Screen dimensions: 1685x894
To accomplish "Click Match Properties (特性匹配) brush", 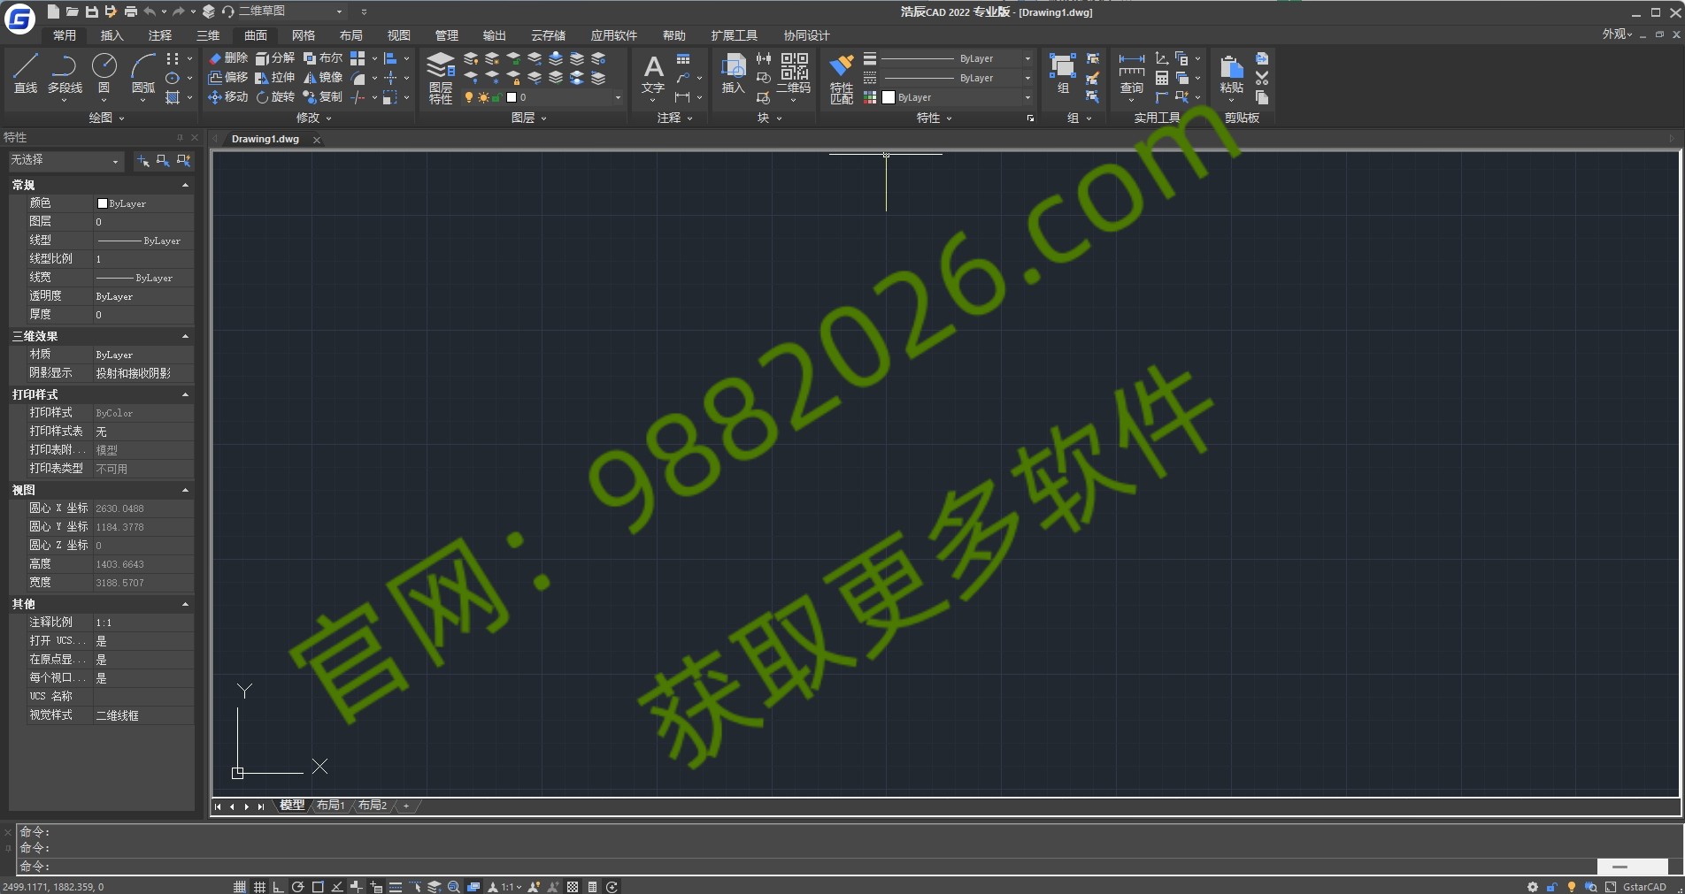I will (x=842, y=78).
